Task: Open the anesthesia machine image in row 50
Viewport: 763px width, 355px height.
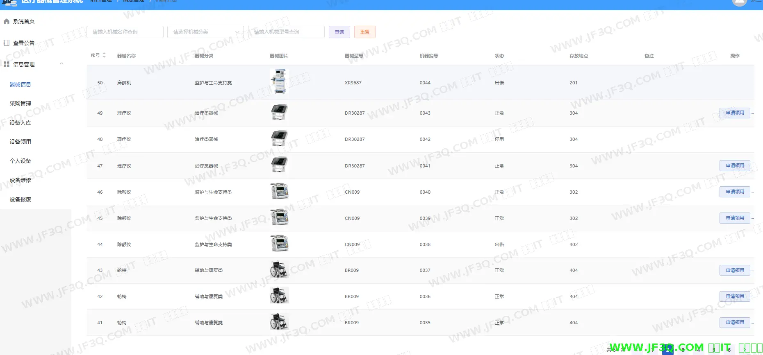Action: pyautogui.click(x=279, y=82)
